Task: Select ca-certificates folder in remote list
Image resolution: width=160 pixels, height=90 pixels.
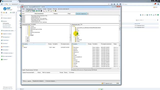Action: 76,62
